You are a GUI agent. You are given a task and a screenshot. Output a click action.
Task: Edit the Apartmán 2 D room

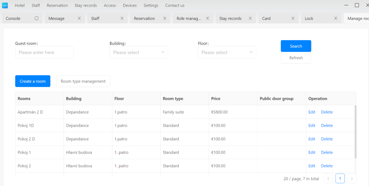[312, 112]
